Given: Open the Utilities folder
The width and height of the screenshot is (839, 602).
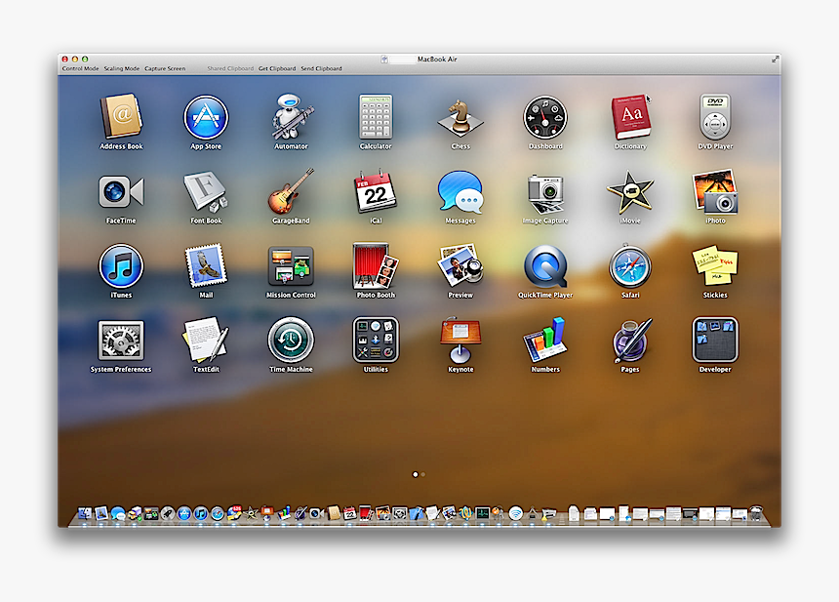Looking at the screenshot, I should (x=376, y=341).
